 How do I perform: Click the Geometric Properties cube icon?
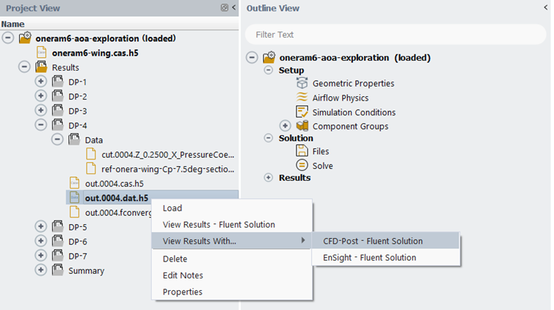click(301, 84)
